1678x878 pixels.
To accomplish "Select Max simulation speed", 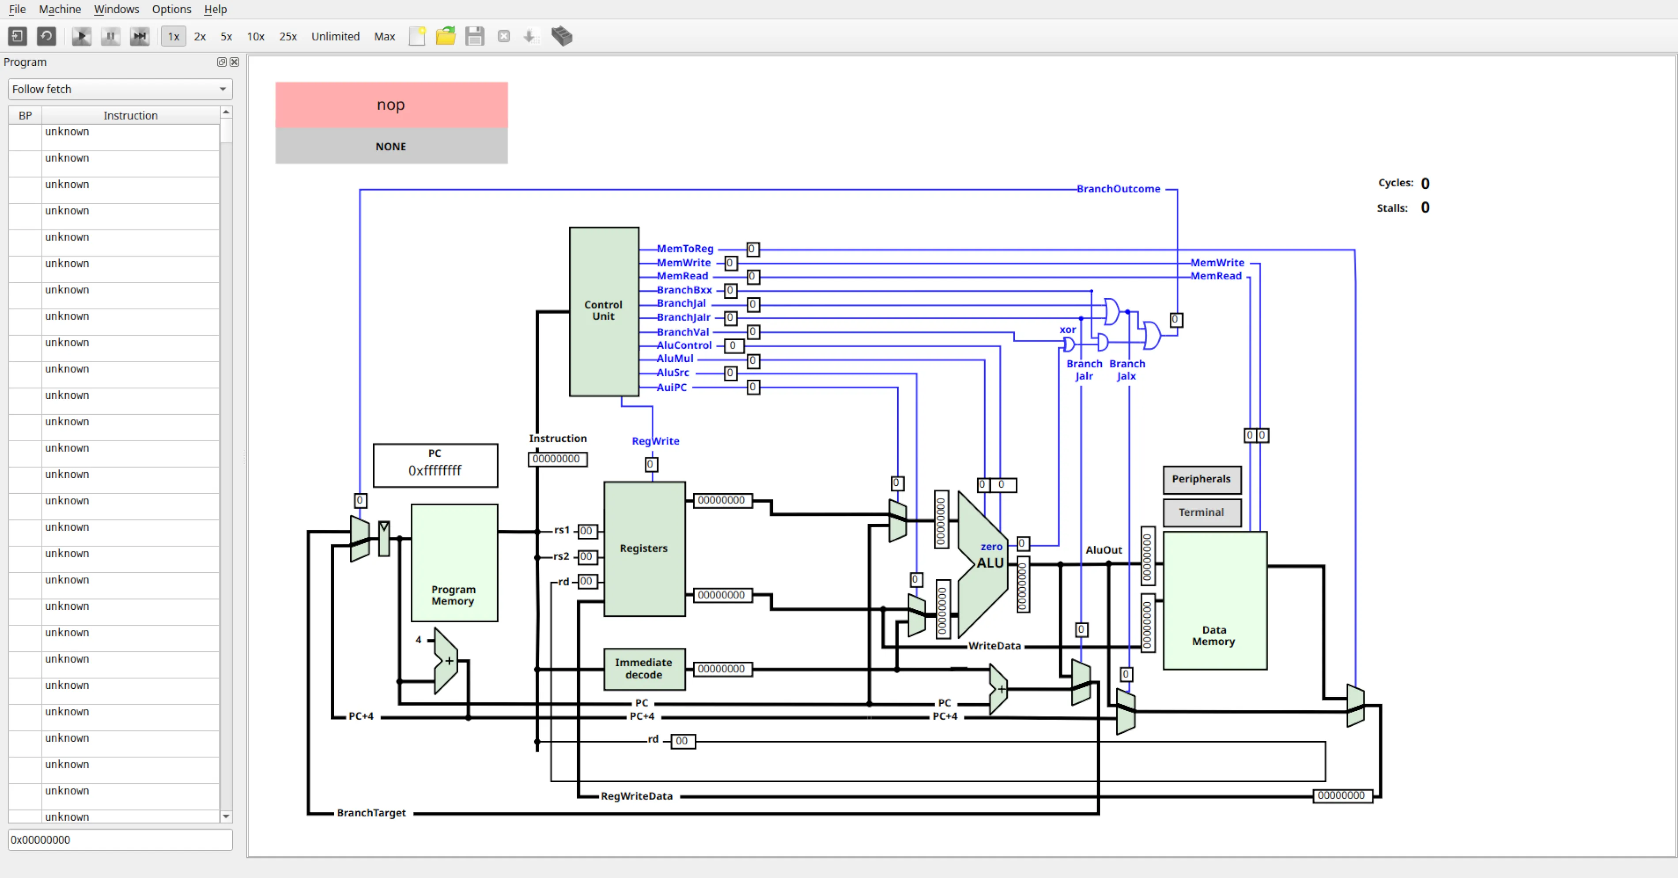I will [x=384, y=37].
